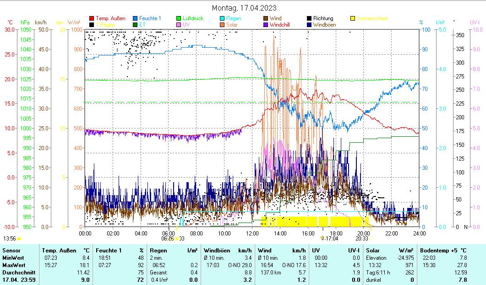Click the 137.0 km wind run value
The image size is (486, 285).
click(271, 273)
